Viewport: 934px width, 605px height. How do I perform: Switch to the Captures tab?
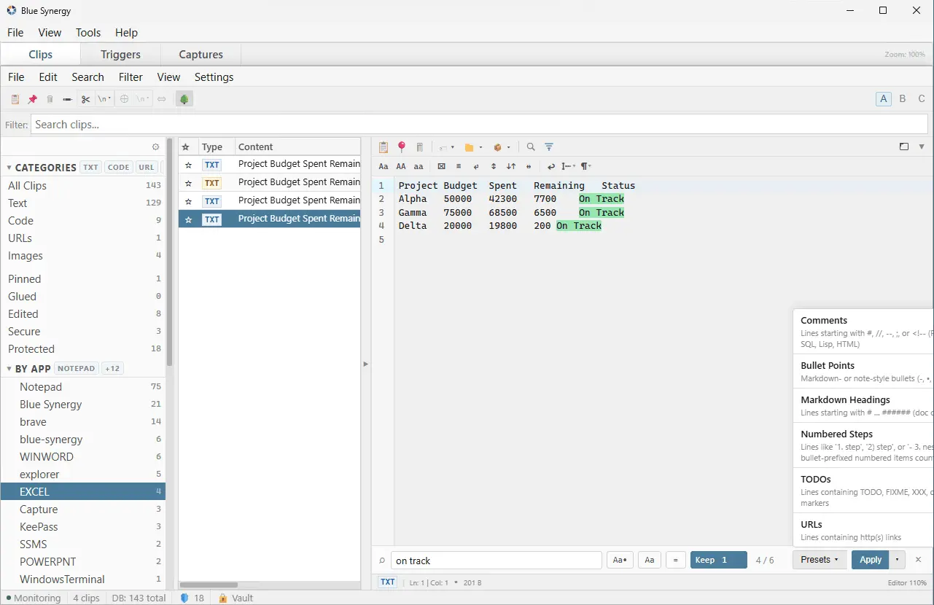click(x=201, y=55)
